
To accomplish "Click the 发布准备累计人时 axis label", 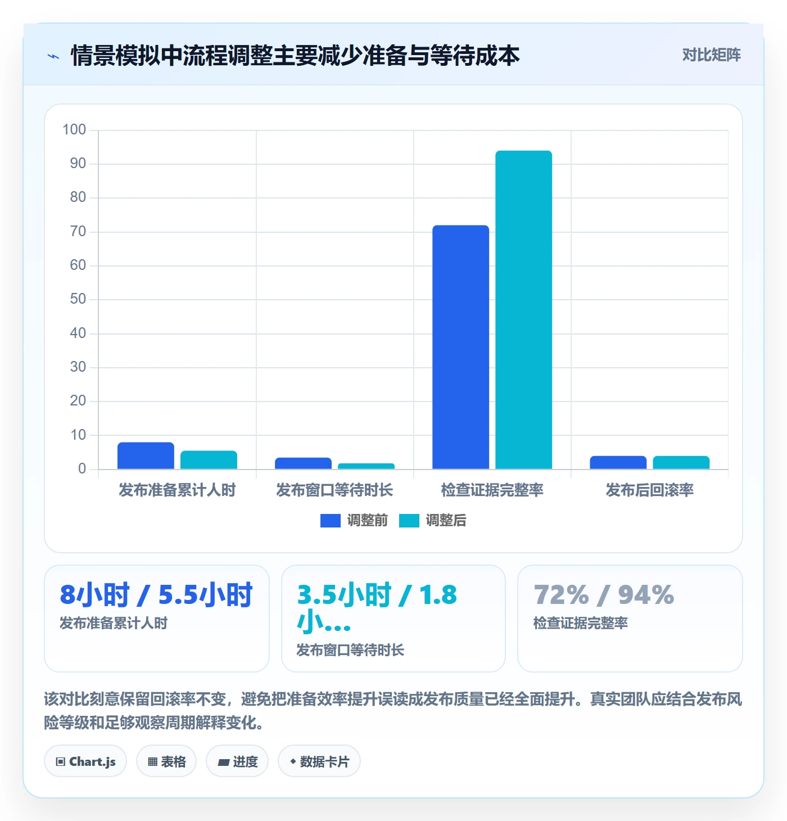I will click(x=177, y=490).
